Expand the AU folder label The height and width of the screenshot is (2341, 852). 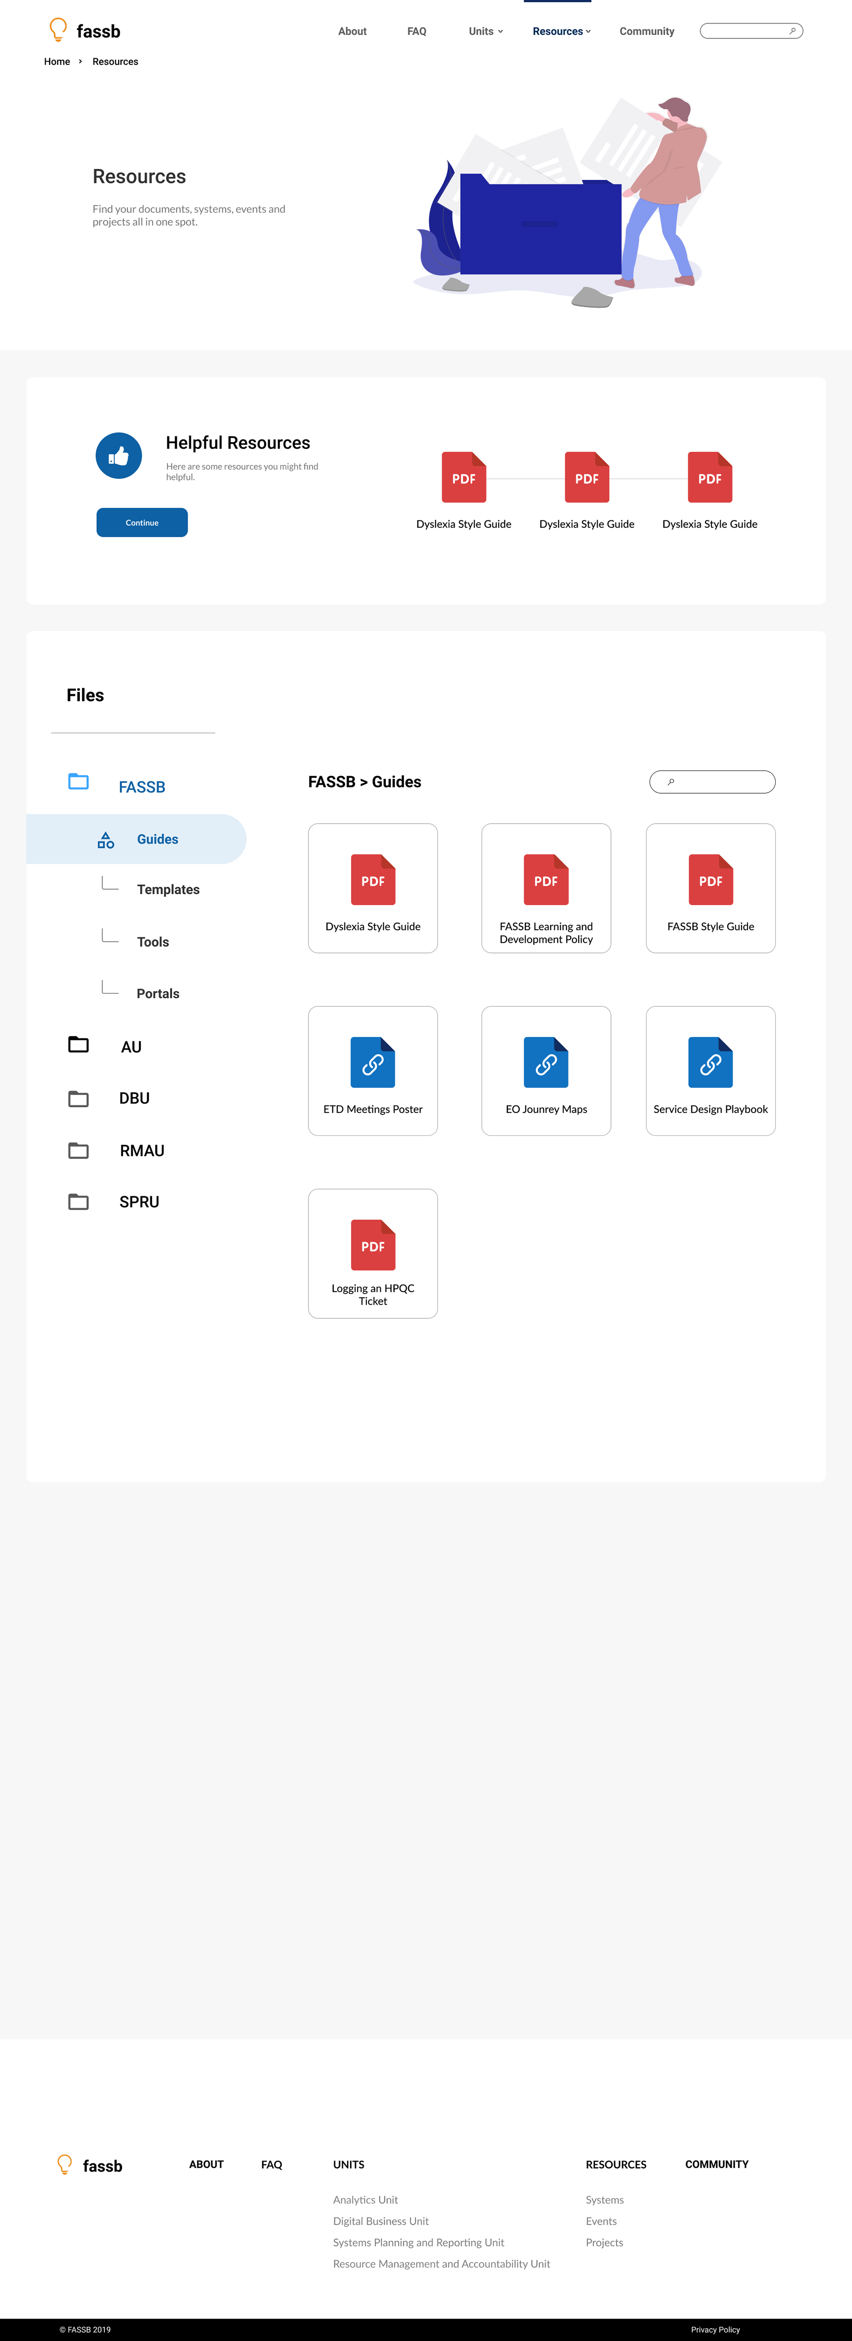(x=132, y=1047)
